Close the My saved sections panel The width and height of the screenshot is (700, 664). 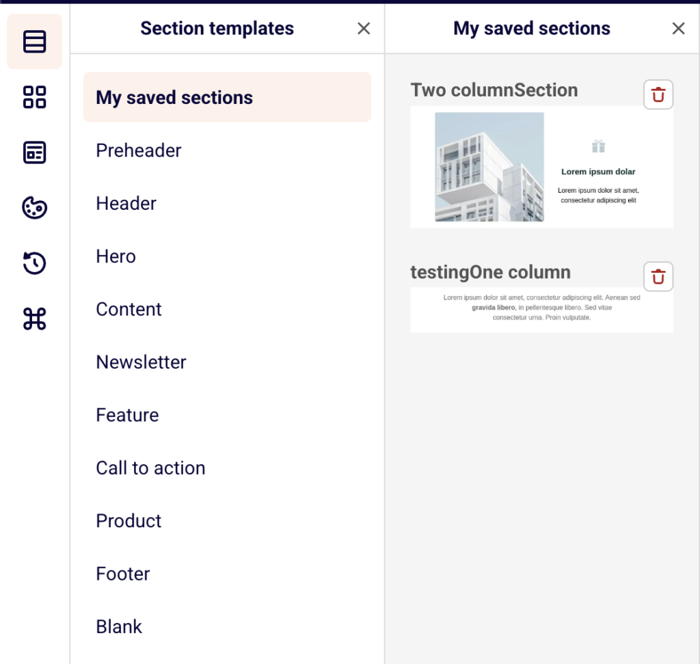tap(678, 29)
